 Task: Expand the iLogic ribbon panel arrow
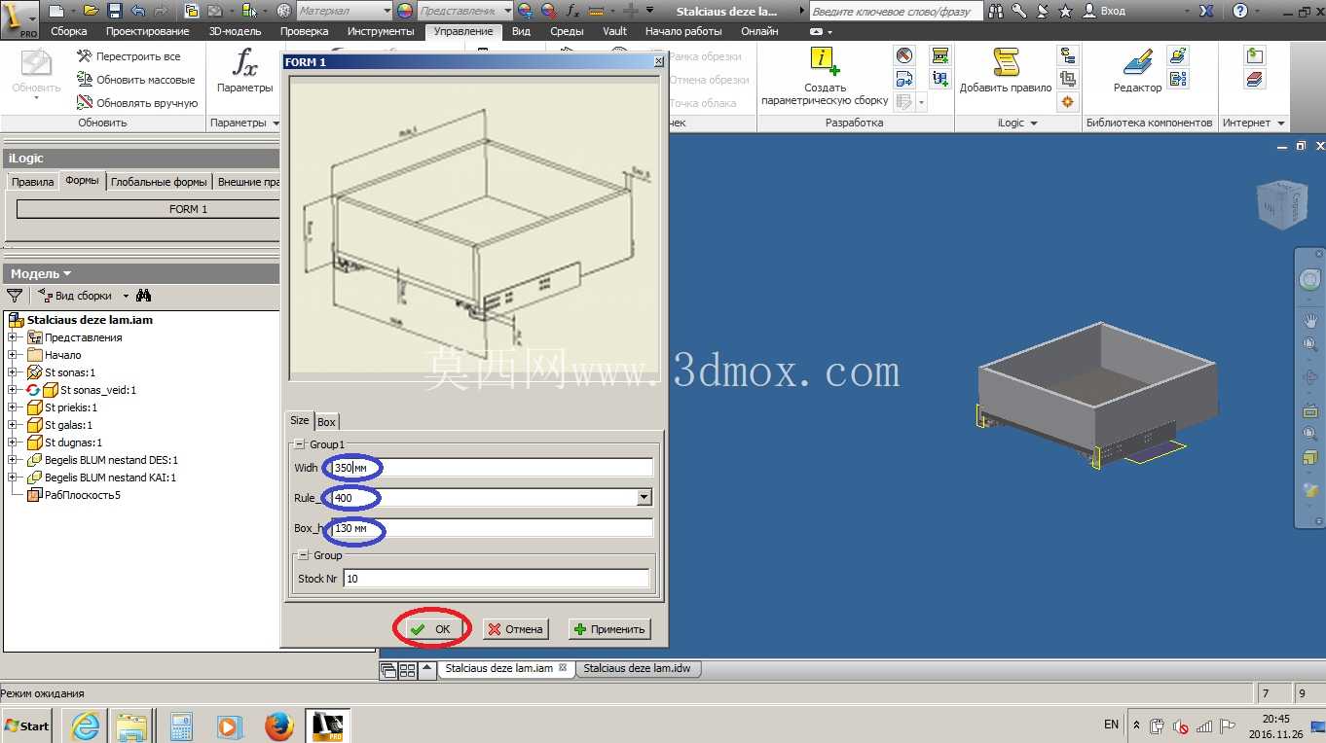coord(1033,124)
